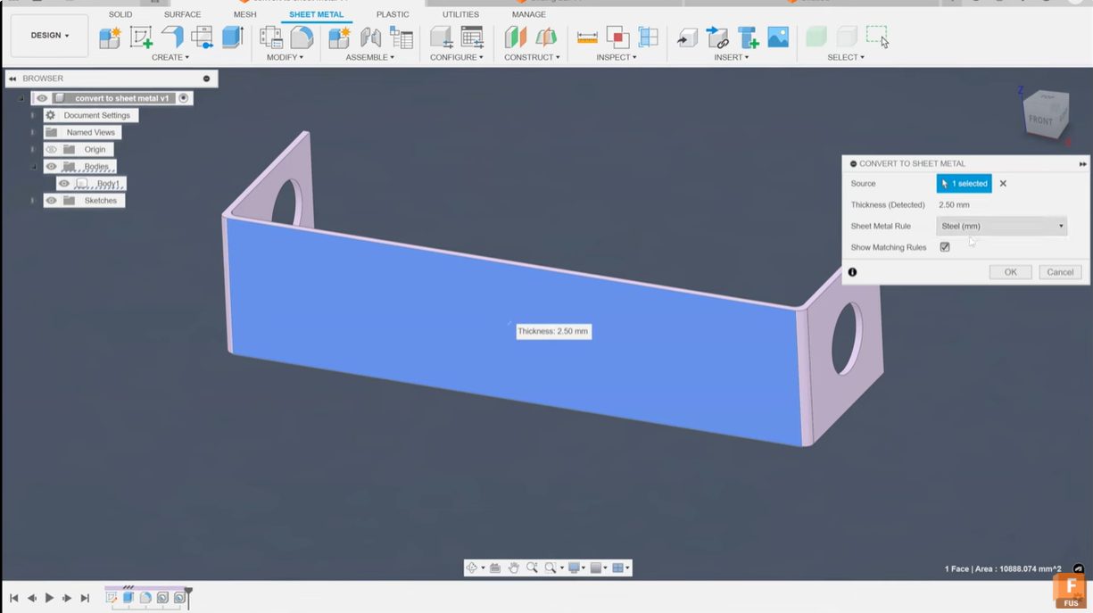Screen dimensions: 1093x613
Task: Click the Measure tool in Inspect
Action: pyautogui.click(x=587, y=37)
